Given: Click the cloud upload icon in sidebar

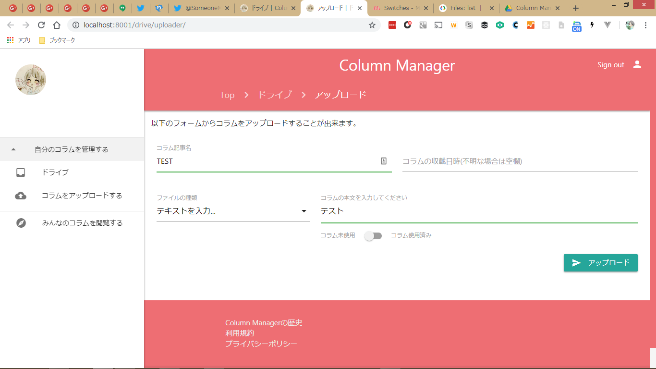Looking at the screenshot, I should 21,196.
